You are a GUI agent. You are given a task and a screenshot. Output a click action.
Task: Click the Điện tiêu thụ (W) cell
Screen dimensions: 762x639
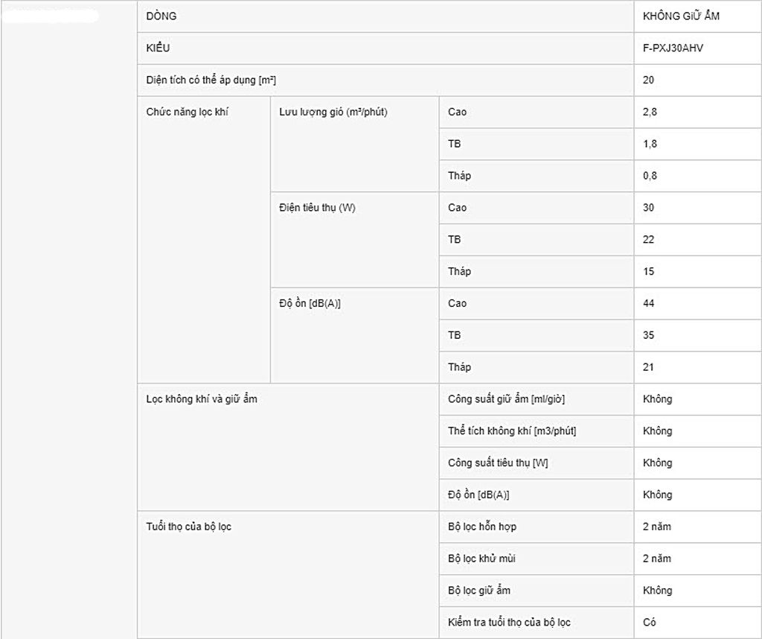pyautogui.click(x=355, y=240)
